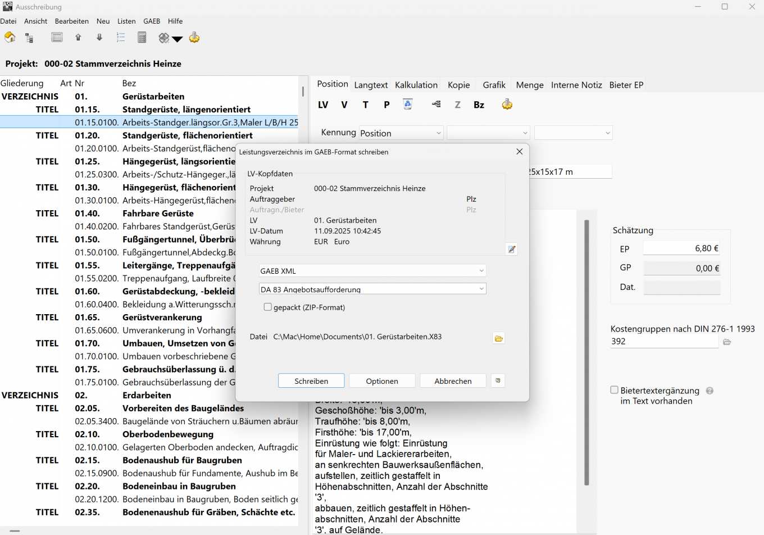The image size is (764, 535).
Task: Click the calculator icon in the toolbar
Action: pos(142,38)
